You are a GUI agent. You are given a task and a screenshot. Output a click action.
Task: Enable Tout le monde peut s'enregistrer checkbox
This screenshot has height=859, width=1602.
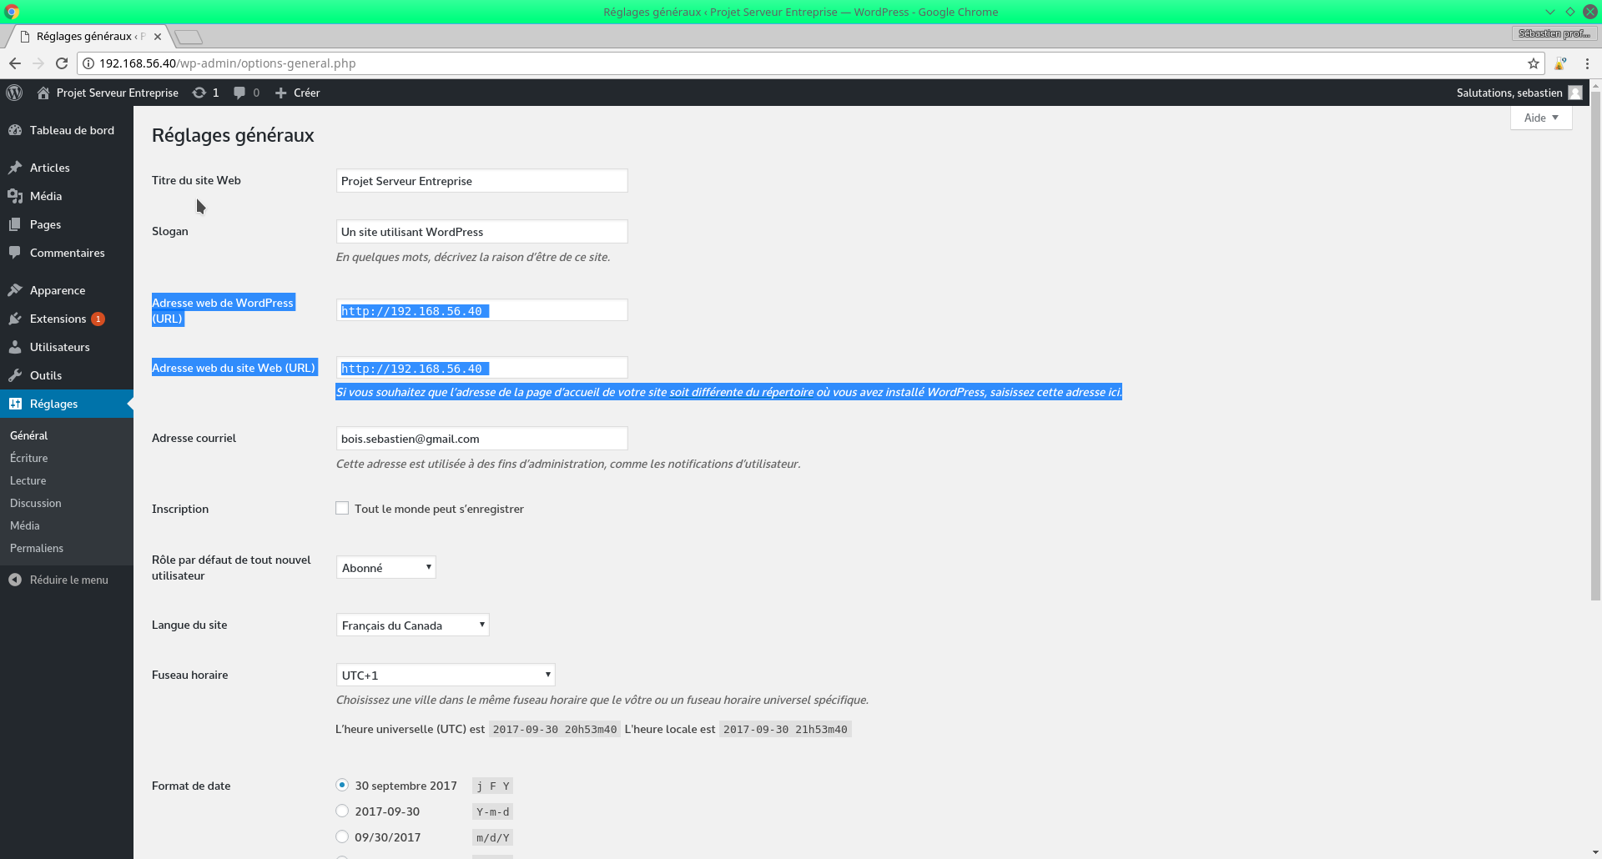pos(342,508)
